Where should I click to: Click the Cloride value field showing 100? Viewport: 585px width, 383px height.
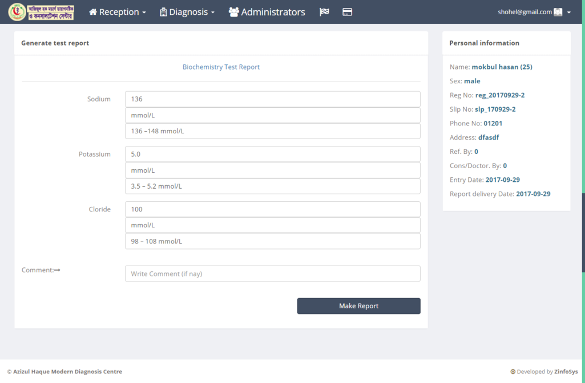(272, 209)
